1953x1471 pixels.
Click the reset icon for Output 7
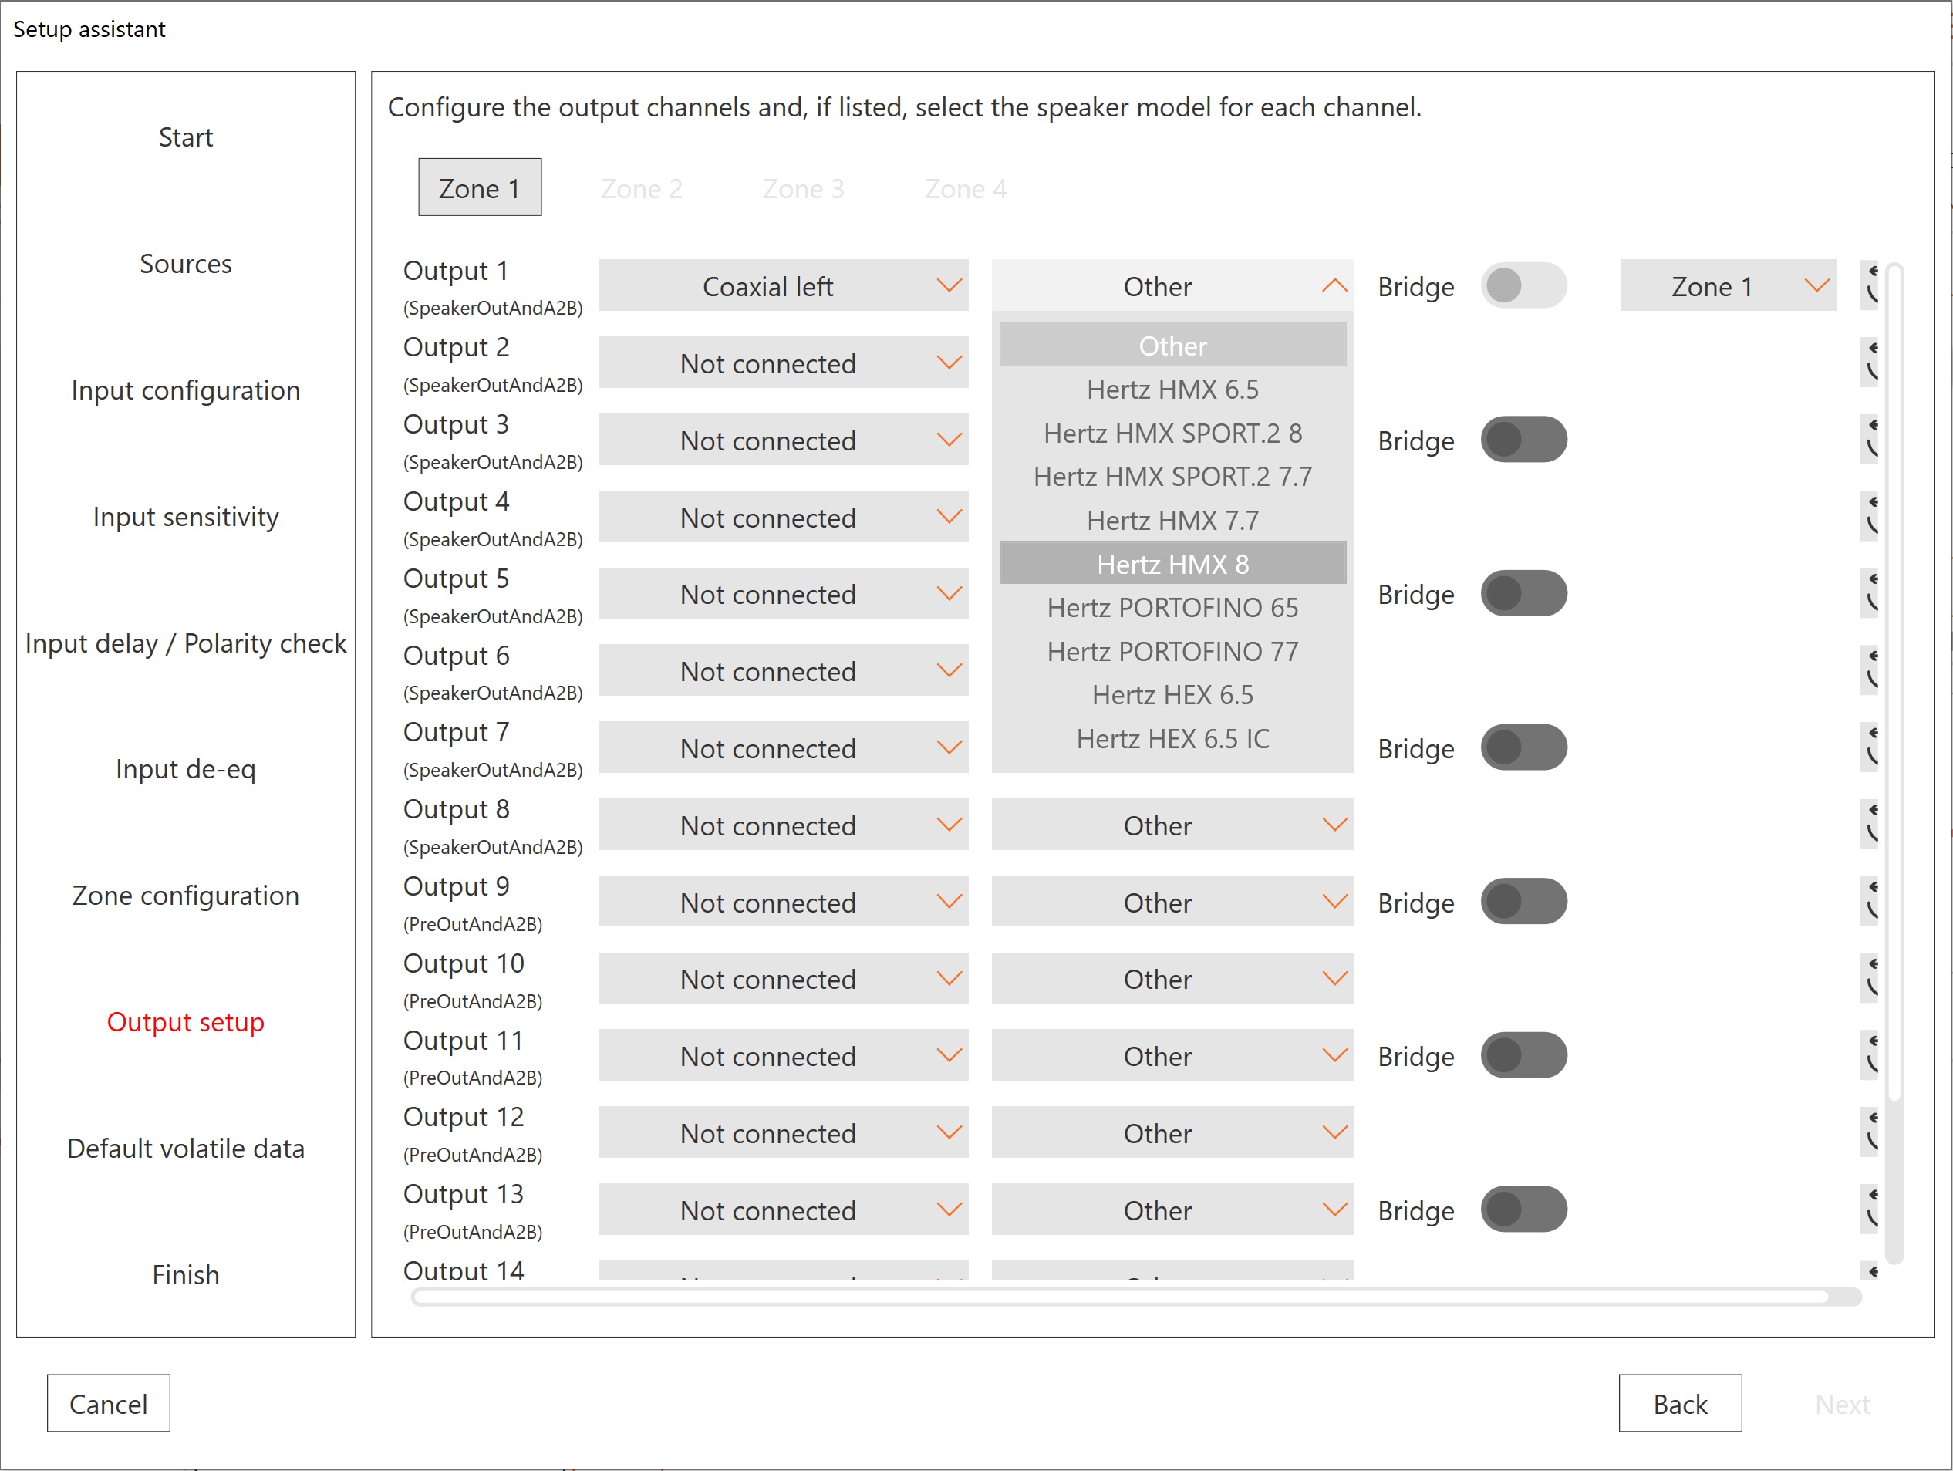point(1870,747)
